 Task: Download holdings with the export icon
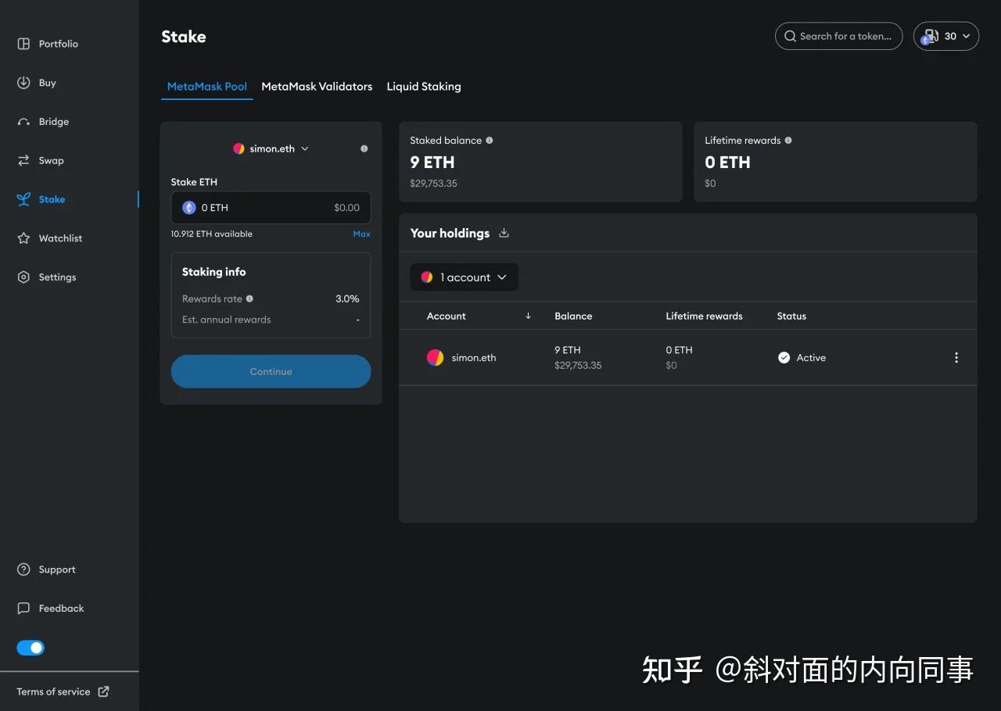coord(504,233)
